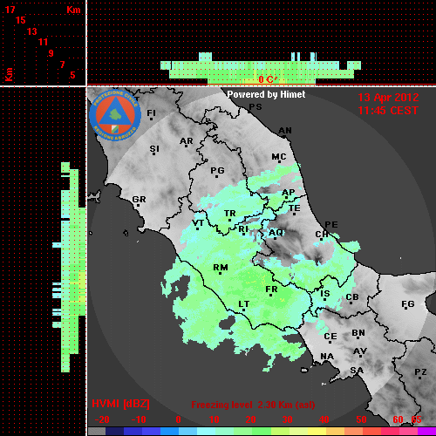Image resolution: width=436 pixels, height=436 pixels.
Task: Click the CB city label
Action: click(352, 297)
